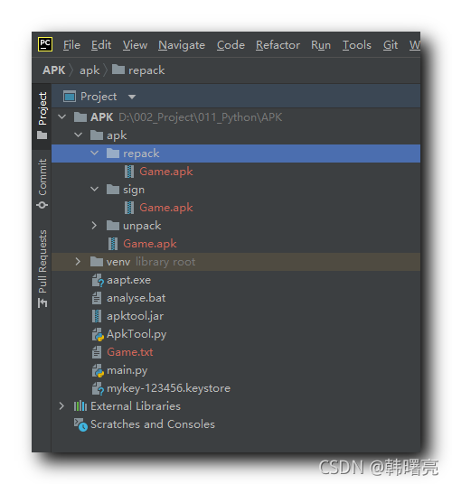The width and height of the screenshot is (452, 484).
Task: Click the External Libraries bar-chart icon
Action: coord(80,406)
